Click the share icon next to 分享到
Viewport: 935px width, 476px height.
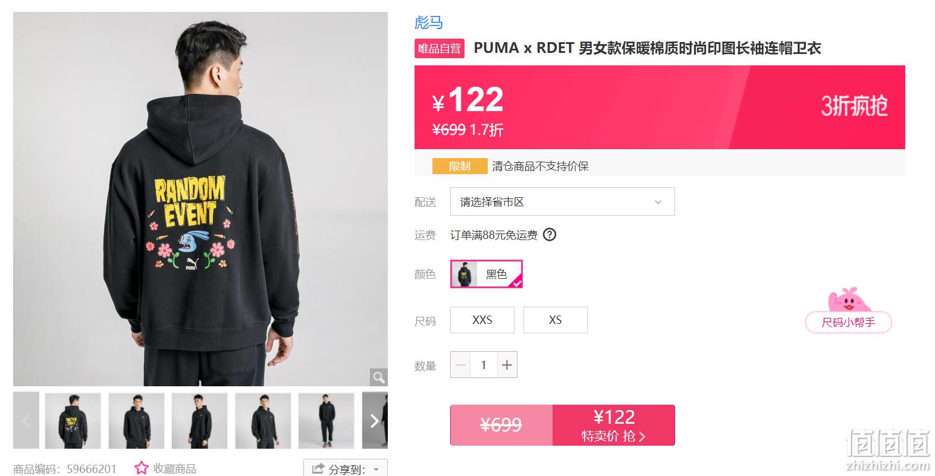pyautogui.click(x=318, y=469)
